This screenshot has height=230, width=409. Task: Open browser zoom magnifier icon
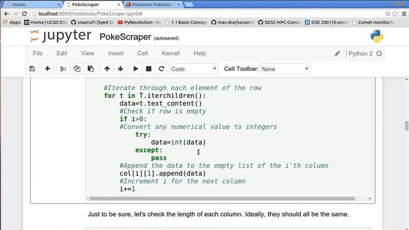tap(388, 13)
